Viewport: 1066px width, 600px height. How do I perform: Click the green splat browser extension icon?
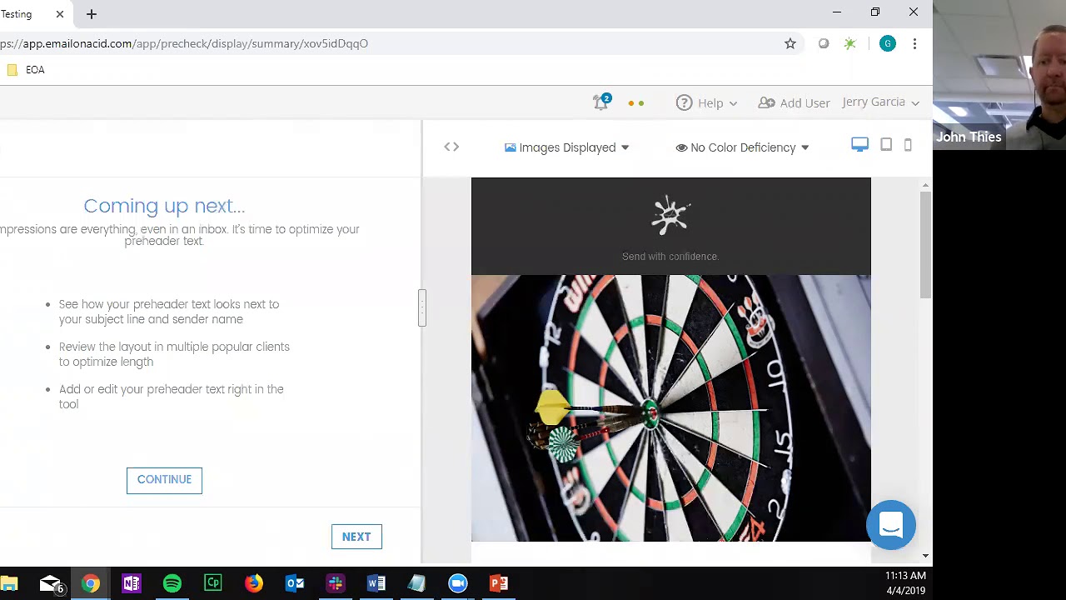tap(849, 43)
